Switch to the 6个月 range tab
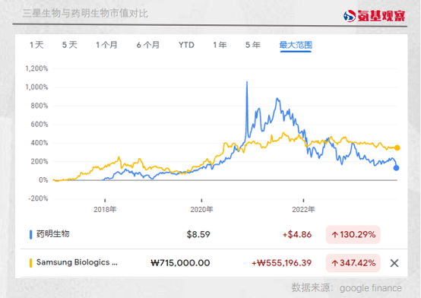Screen dimensions: 421x298 coord(148,45)
